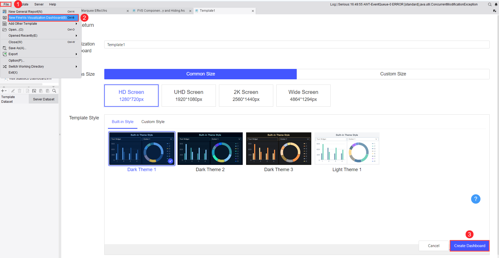
Task: Click the add dataset plus icon
Action: pos(3,91)
